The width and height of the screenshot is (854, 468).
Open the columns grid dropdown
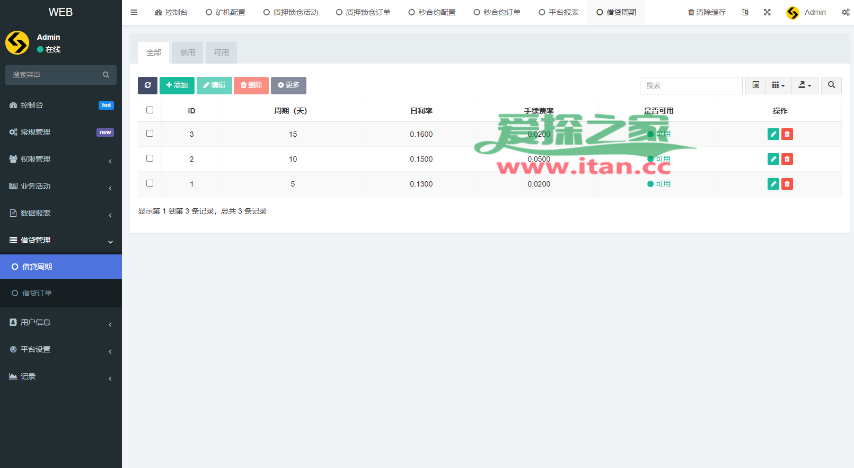pyautogui.click(x=778, y=85)
